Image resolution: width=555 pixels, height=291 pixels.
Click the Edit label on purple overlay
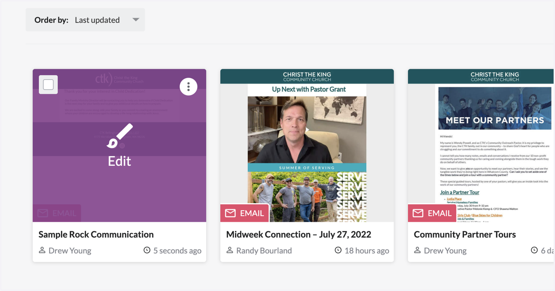[119, 161]
